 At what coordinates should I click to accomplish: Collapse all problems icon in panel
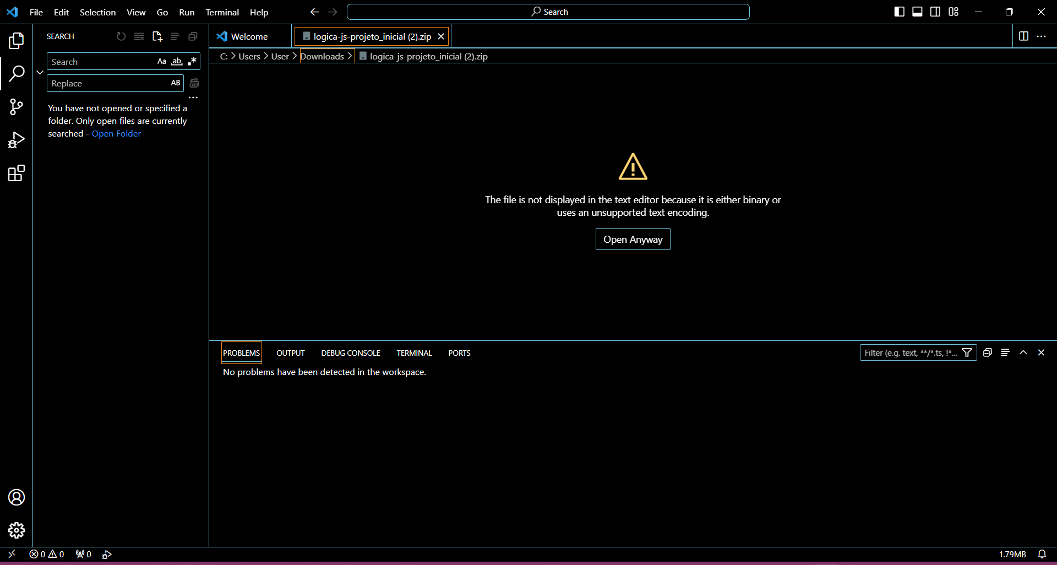988,352
